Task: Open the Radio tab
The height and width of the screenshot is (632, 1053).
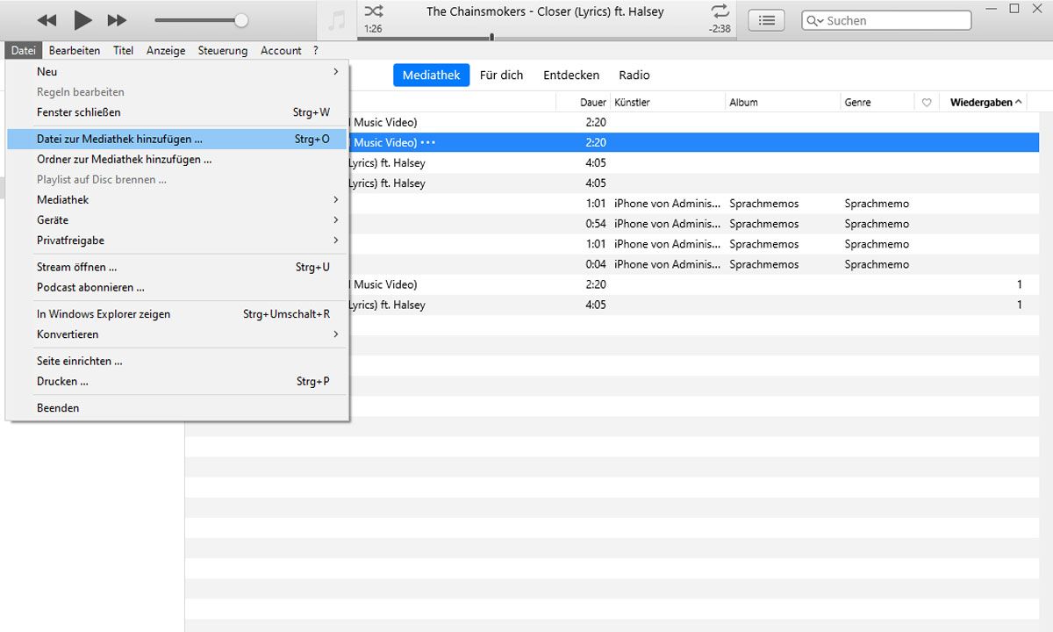Action: coord(634,75)
